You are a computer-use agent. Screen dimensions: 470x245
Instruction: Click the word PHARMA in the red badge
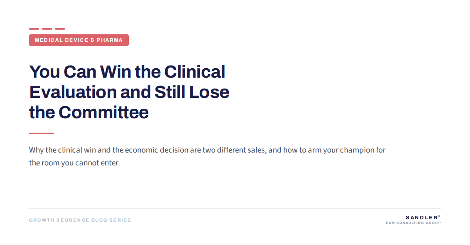point(110,40)
